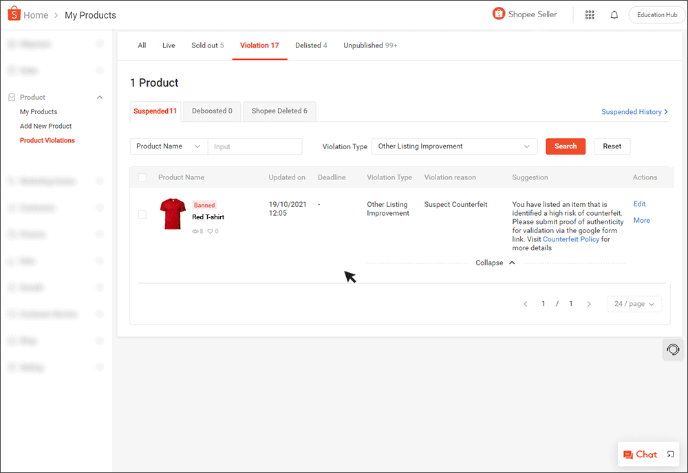Screen dimensions: 688x473
Task: Click the product search input field
Action: pos(255,146)
